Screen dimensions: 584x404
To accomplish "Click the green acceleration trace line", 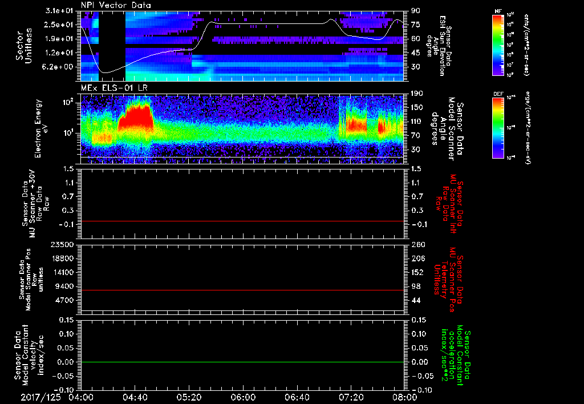I will [x=242, y=362].
